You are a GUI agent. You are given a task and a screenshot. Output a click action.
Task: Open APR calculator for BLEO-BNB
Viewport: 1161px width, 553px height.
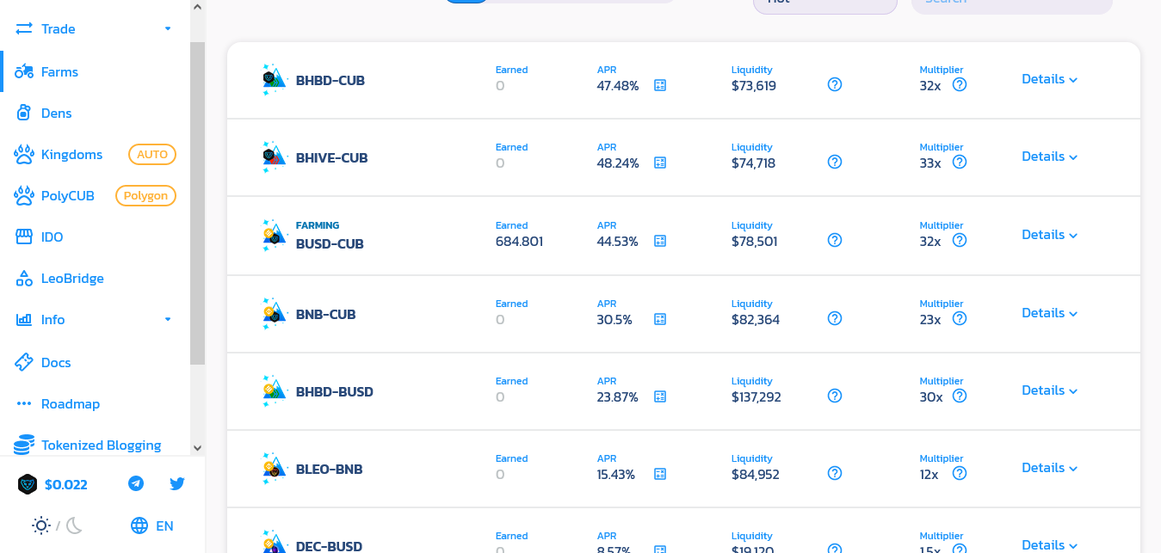(x=660, y=474)
